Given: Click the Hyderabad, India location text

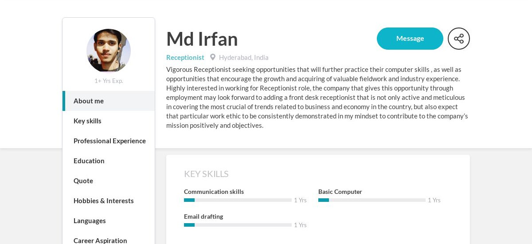Looking at the screenshot, I should click(x=244, y=57).
